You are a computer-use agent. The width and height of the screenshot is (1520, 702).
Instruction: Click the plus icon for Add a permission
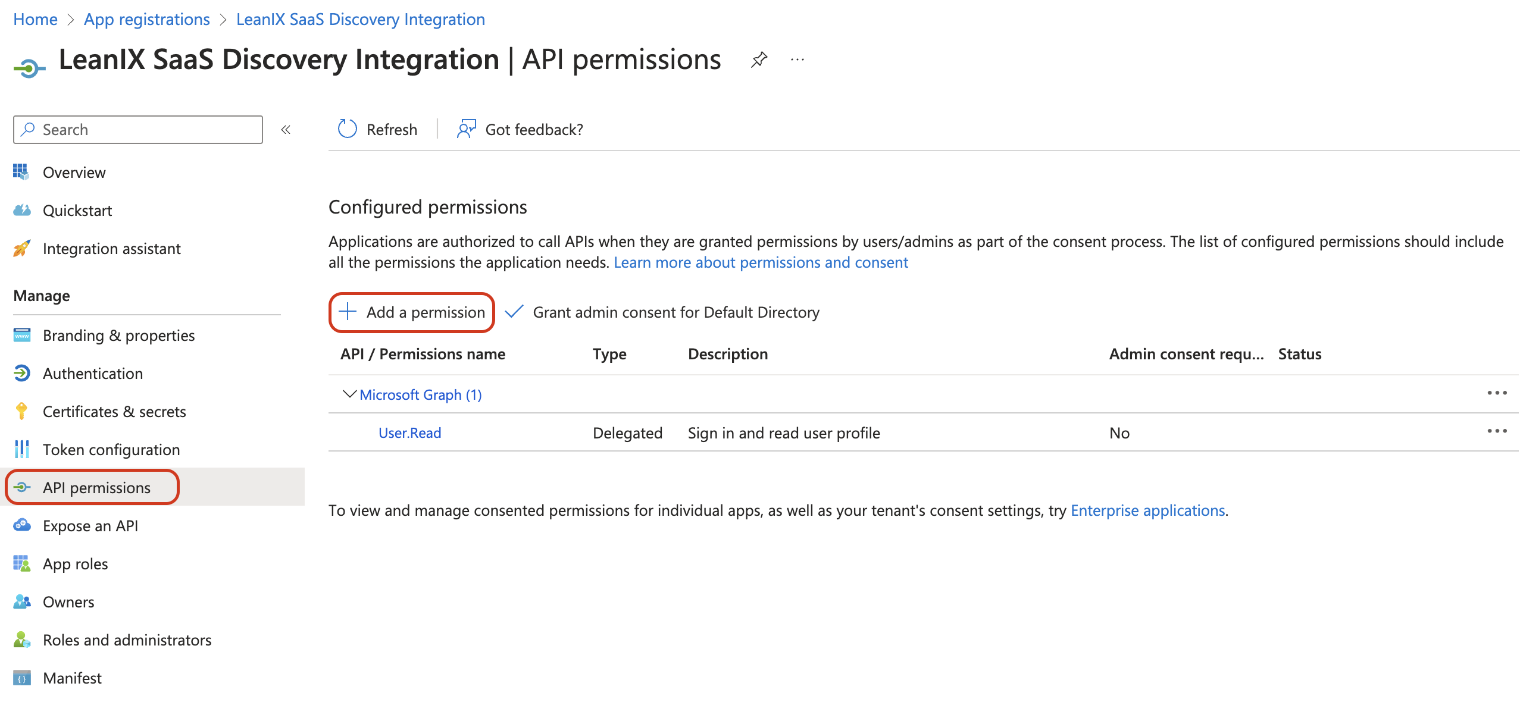[x=348, y=311]
